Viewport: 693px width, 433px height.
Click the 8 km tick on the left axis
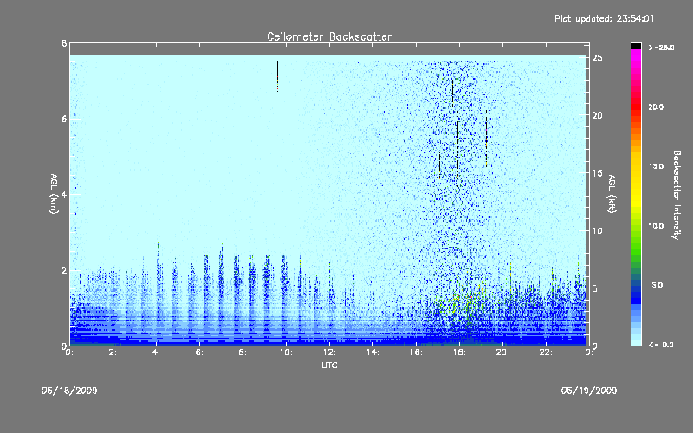64,43
